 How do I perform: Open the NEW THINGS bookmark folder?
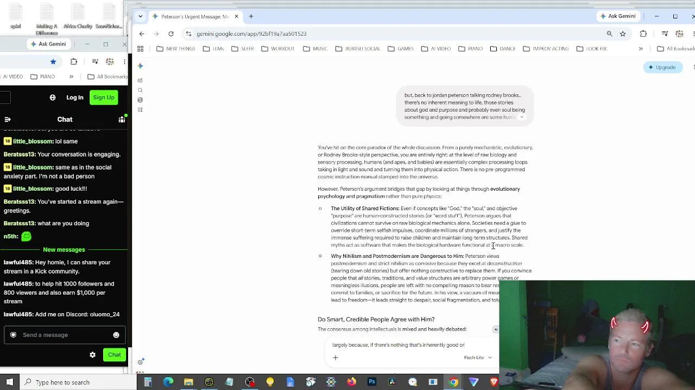(x=175, y=49)
